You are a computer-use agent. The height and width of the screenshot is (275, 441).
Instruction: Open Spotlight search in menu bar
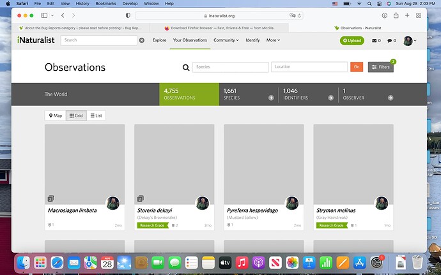pyautogui.click(x=369, y=4)
